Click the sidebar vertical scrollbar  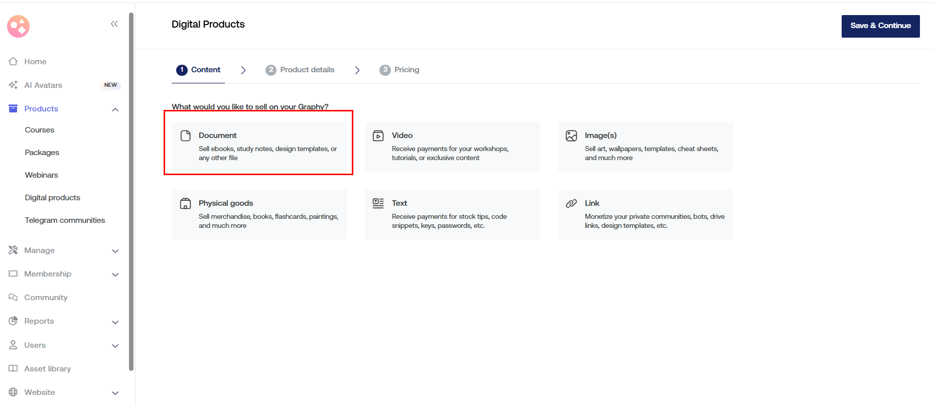pyautogui.click(x=131, y=191)
